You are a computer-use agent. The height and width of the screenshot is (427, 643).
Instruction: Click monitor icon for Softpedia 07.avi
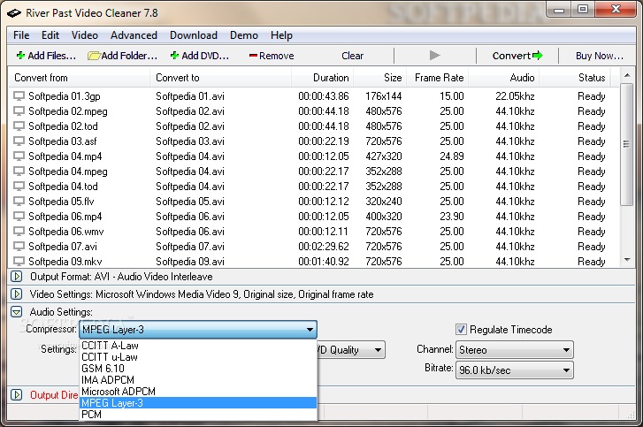pos(19,247)
